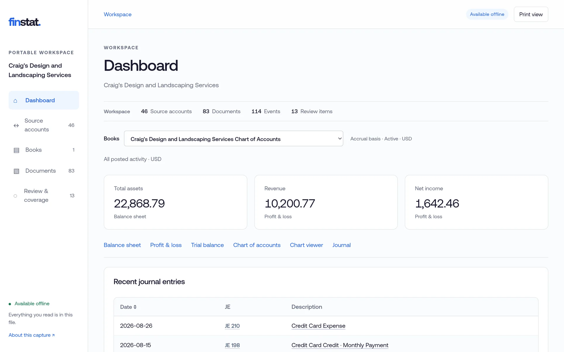Go to Books in the sidebar
This screenshot has width=564, height=352.
pyautogui.click(x=44, y=150)
